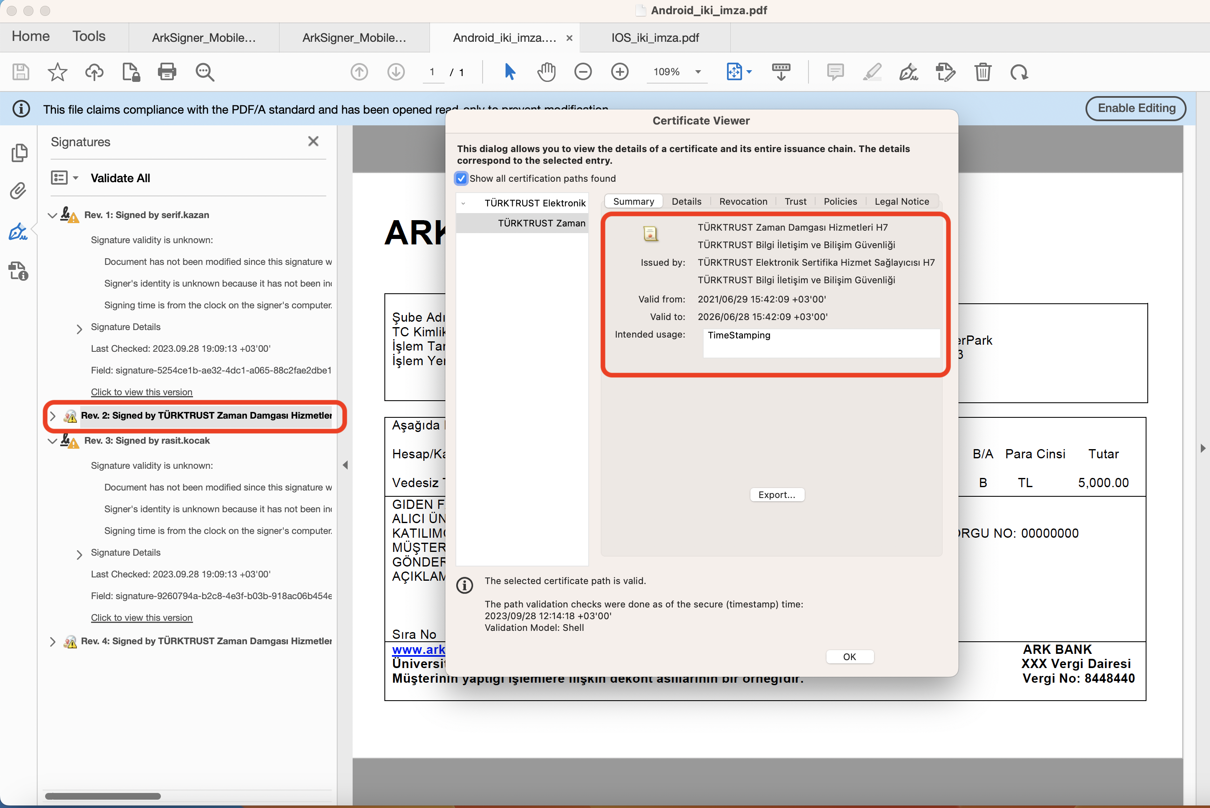Click the Save file icon
The width and height of the screenshot is (1210, 808).
point(20,71)
